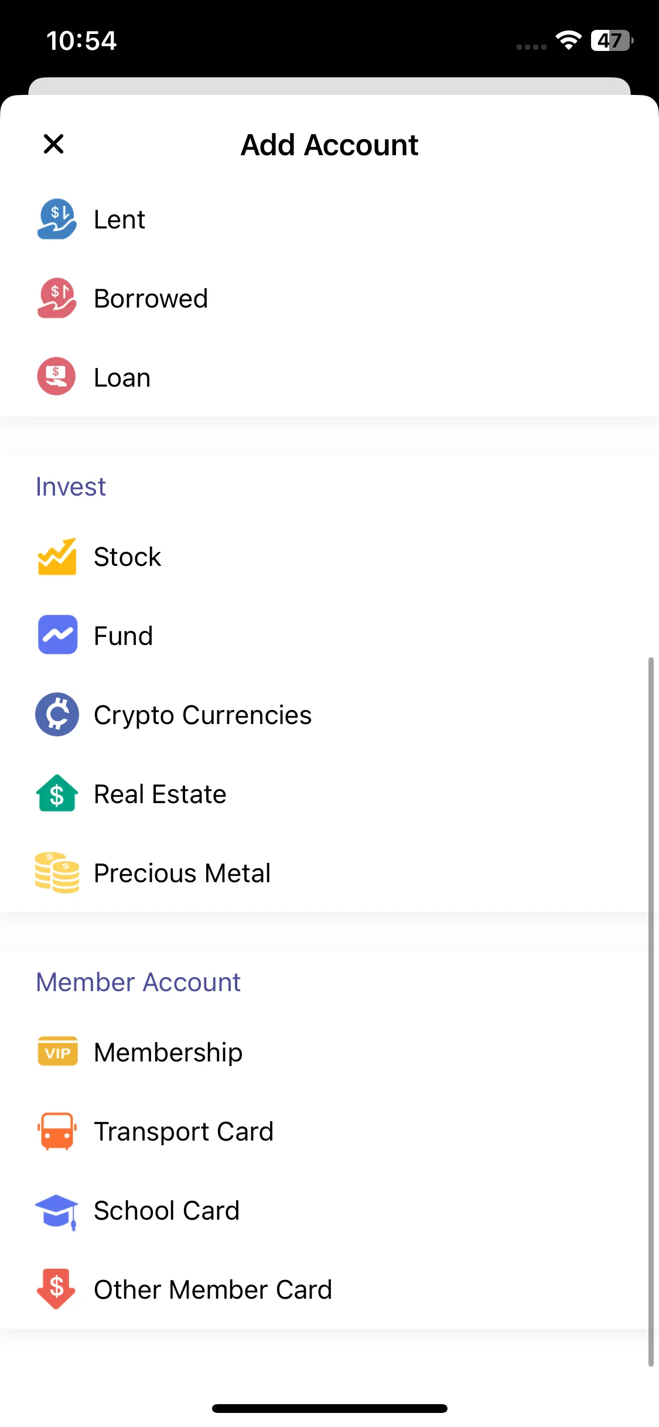The width and height of the screenshot is (659, 1427).
Task: Tap the green Real Estate house icon
Action: click(x=57, y=794)
